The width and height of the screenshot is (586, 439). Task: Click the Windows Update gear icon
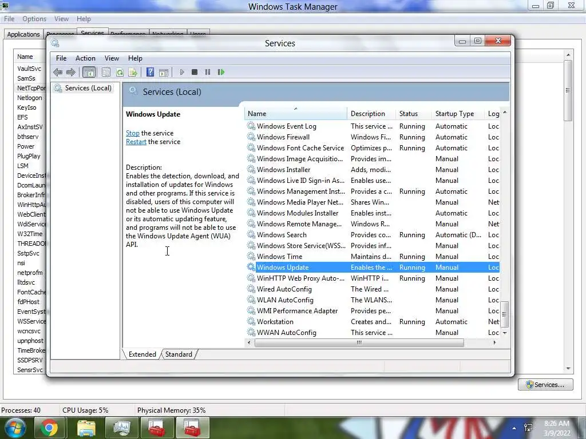[251, 268]
